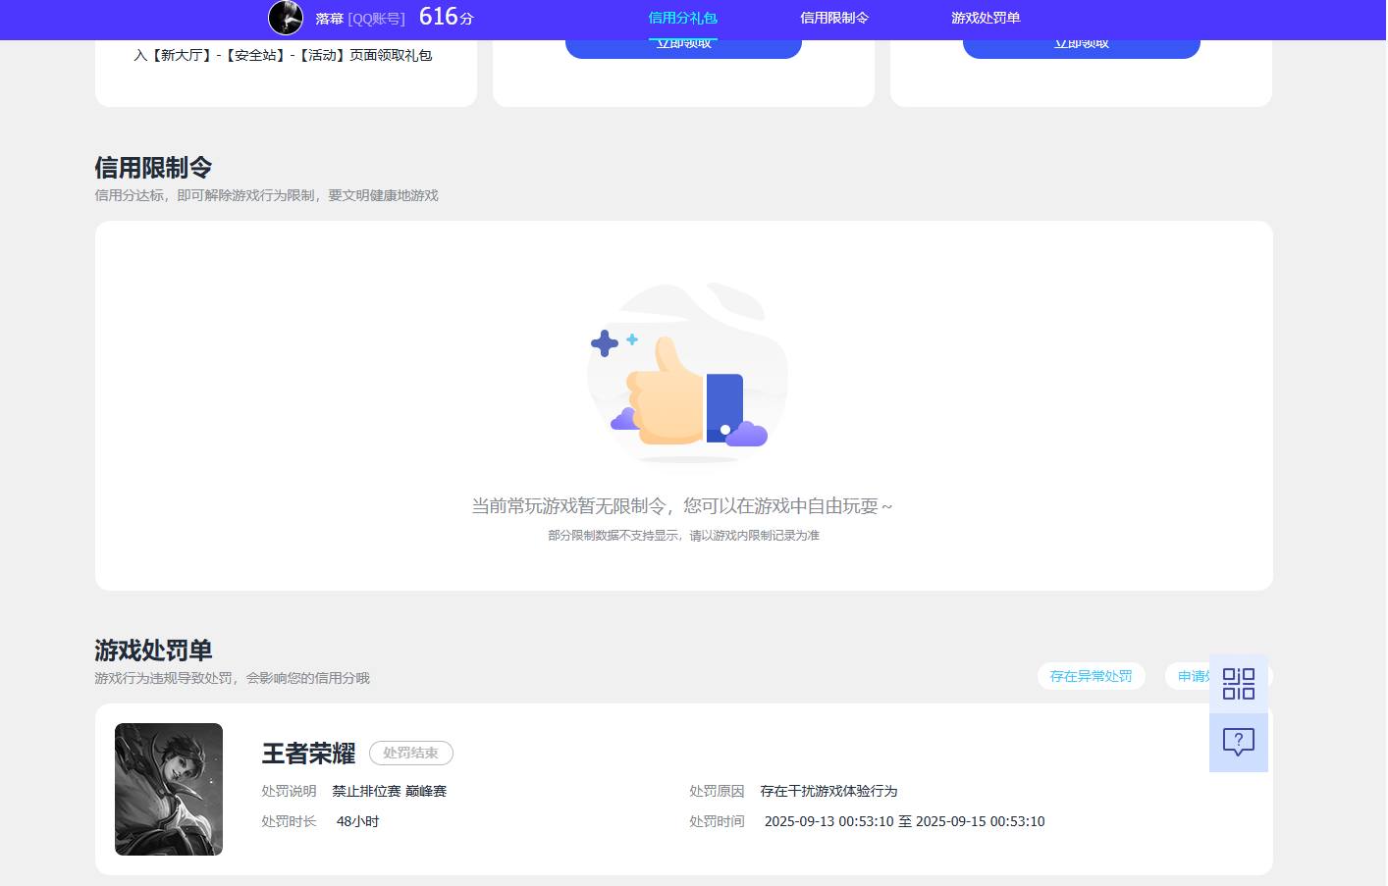Open the QR code panel icon
This screenshot has width=1388, height=886.
1238,684
